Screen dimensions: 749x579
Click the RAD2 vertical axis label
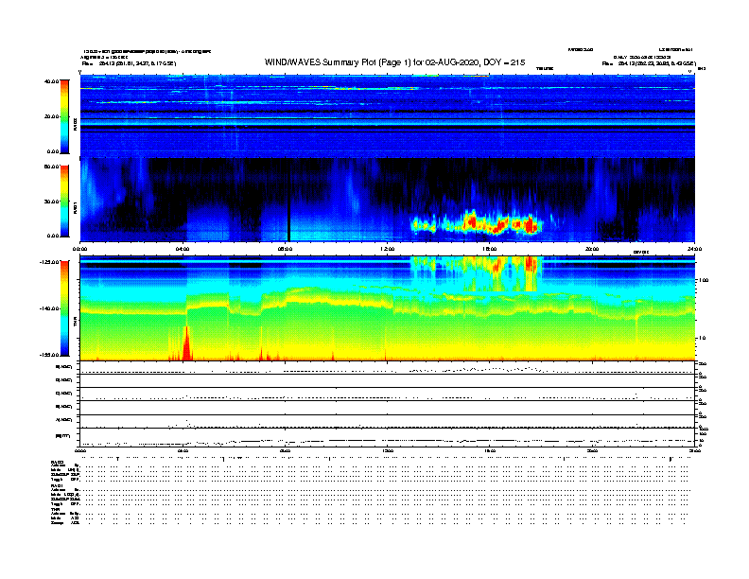pos(75,124)
